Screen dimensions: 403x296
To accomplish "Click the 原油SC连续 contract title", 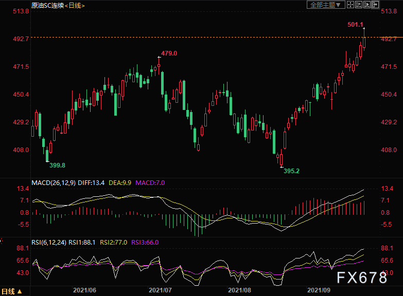I will 47,5.
